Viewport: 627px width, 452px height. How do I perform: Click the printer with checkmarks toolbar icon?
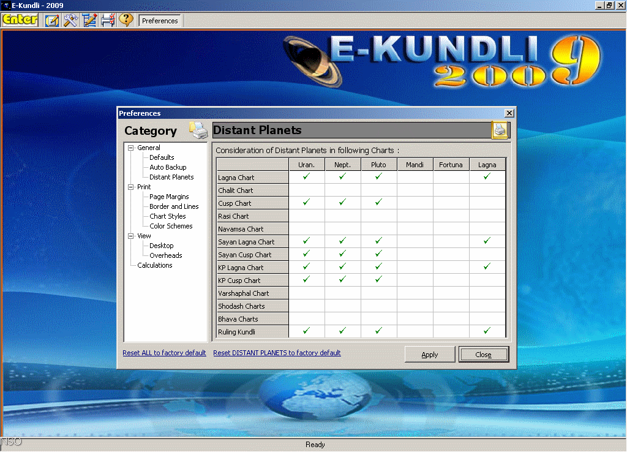(x=108, y=20)
